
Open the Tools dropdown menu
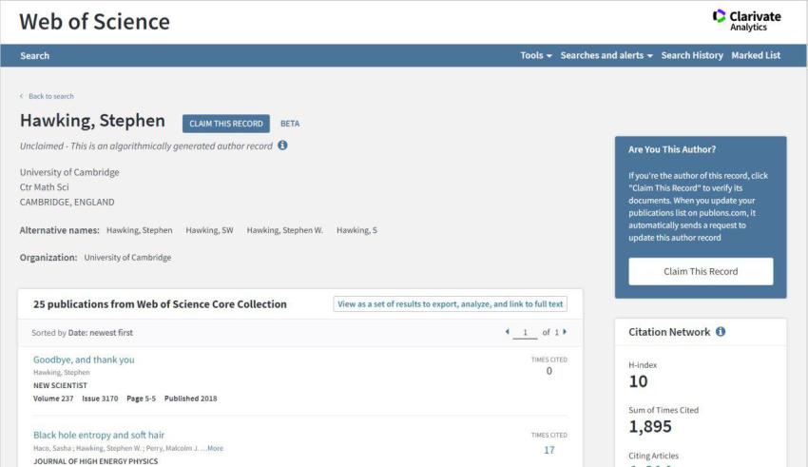[x=536, y=55]
